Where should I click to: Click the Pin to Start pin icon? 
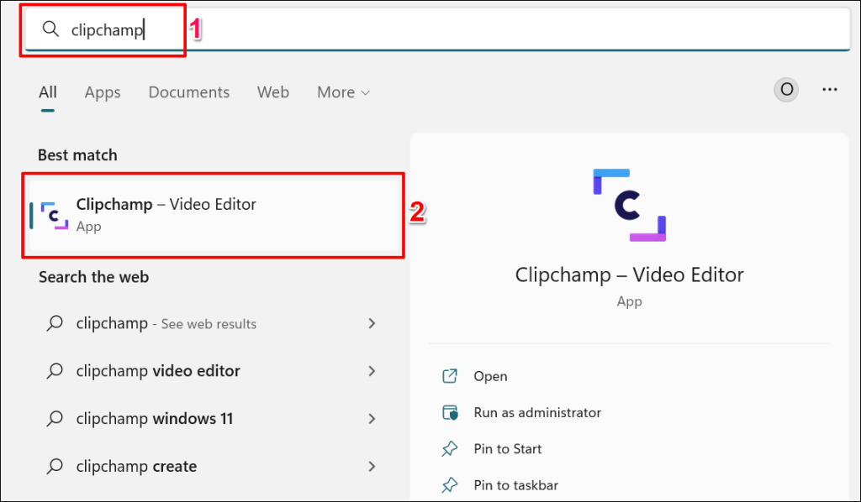tap(450, 449)
